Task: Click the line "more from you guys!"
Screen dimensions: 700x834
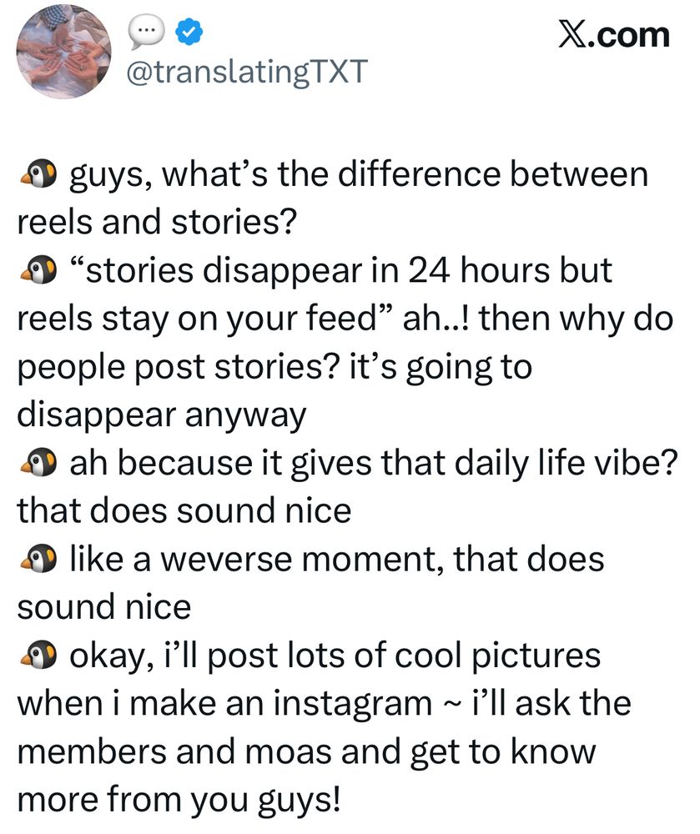Action: click(x=179, y=800)
